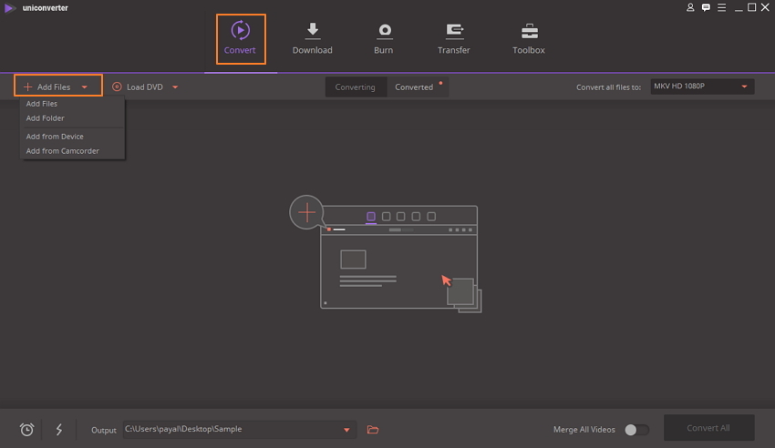775x448 pixels.
Task: Click the user account icon
Action: point(690,7)
